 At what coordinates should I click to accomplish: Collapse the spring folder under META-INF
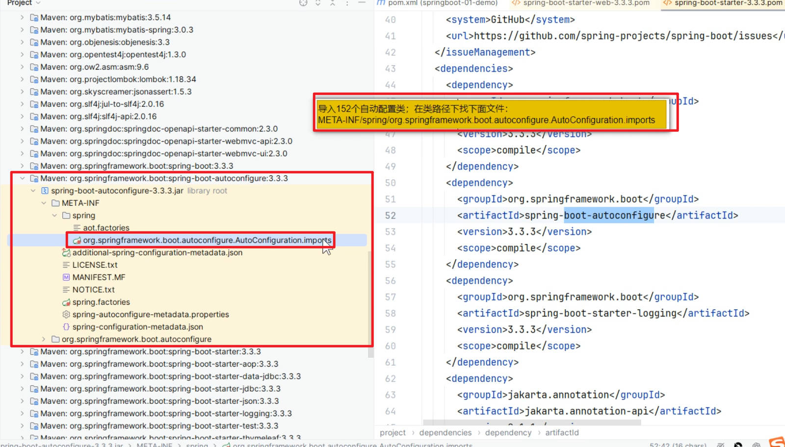point(54,216)
